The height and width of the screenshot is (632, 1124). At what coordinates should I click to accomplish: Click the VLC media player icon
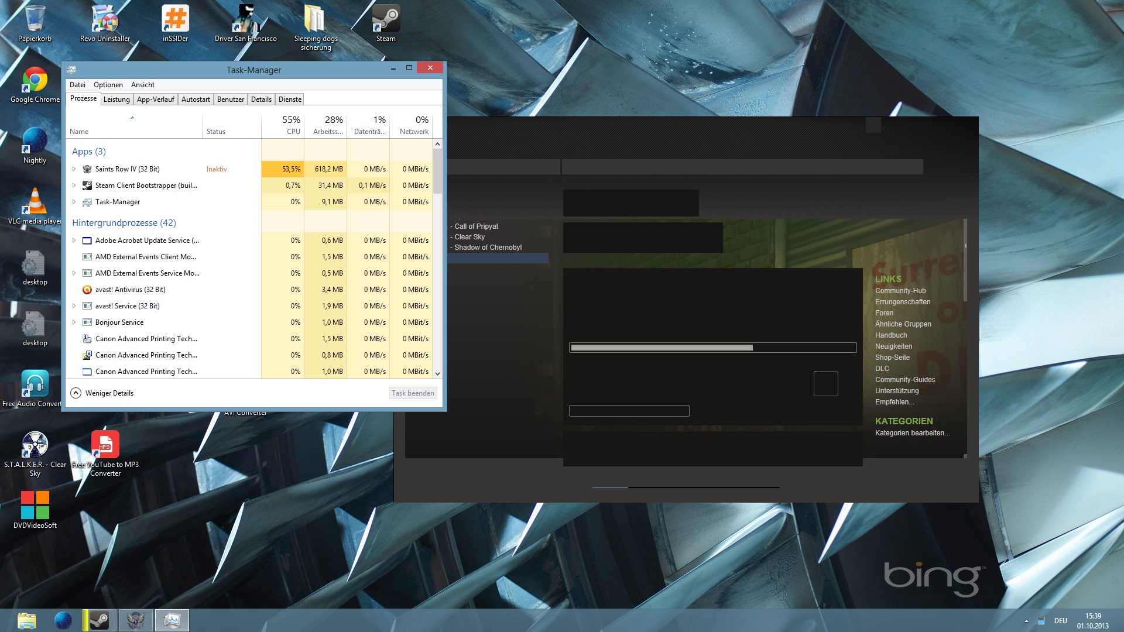point(35,202)
